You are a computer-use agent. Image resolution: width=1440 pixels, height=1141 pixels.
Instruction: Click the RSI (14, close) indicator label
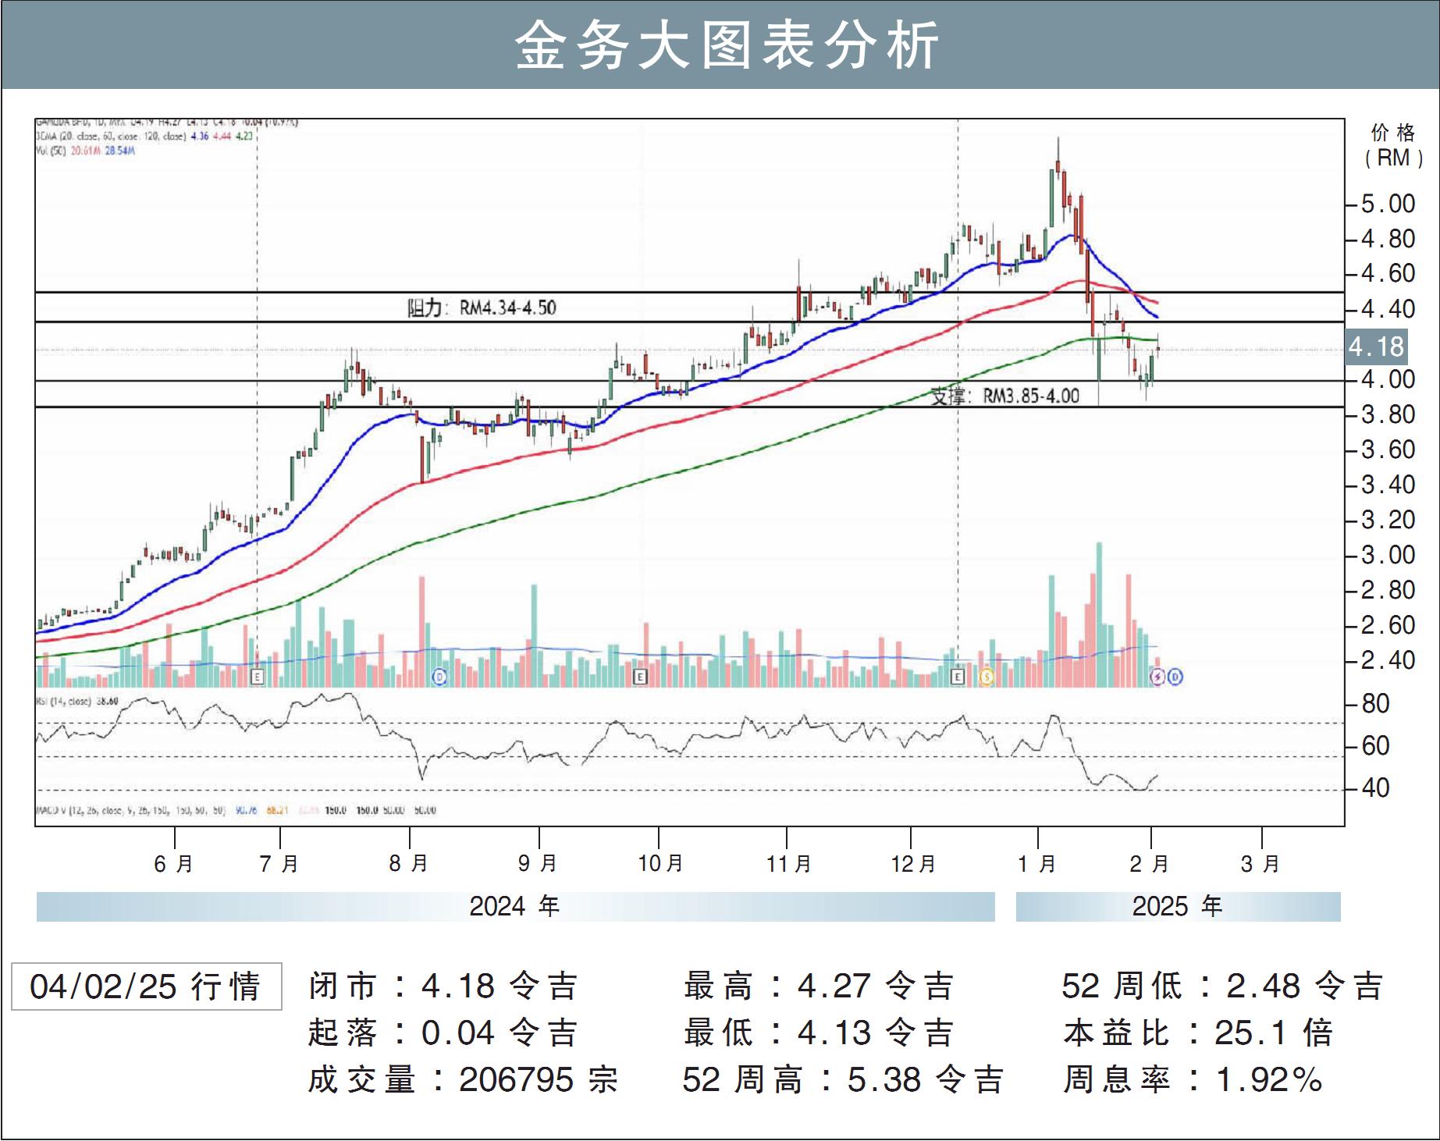point(77,701)
